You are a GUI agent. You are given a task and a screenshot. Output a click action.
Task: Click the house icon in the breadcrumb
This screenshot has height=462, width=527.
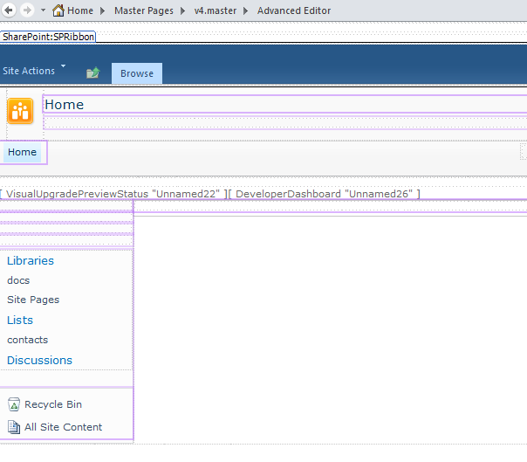[58, 10]
